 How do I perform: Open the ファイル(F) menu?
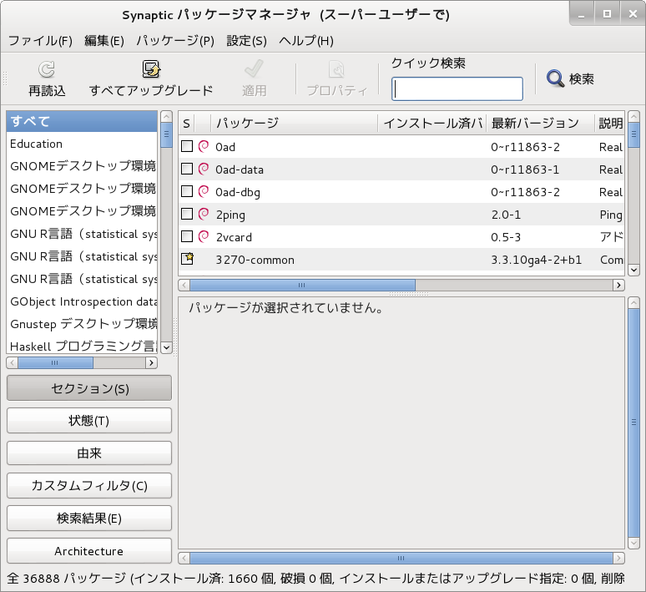[40, 41]
